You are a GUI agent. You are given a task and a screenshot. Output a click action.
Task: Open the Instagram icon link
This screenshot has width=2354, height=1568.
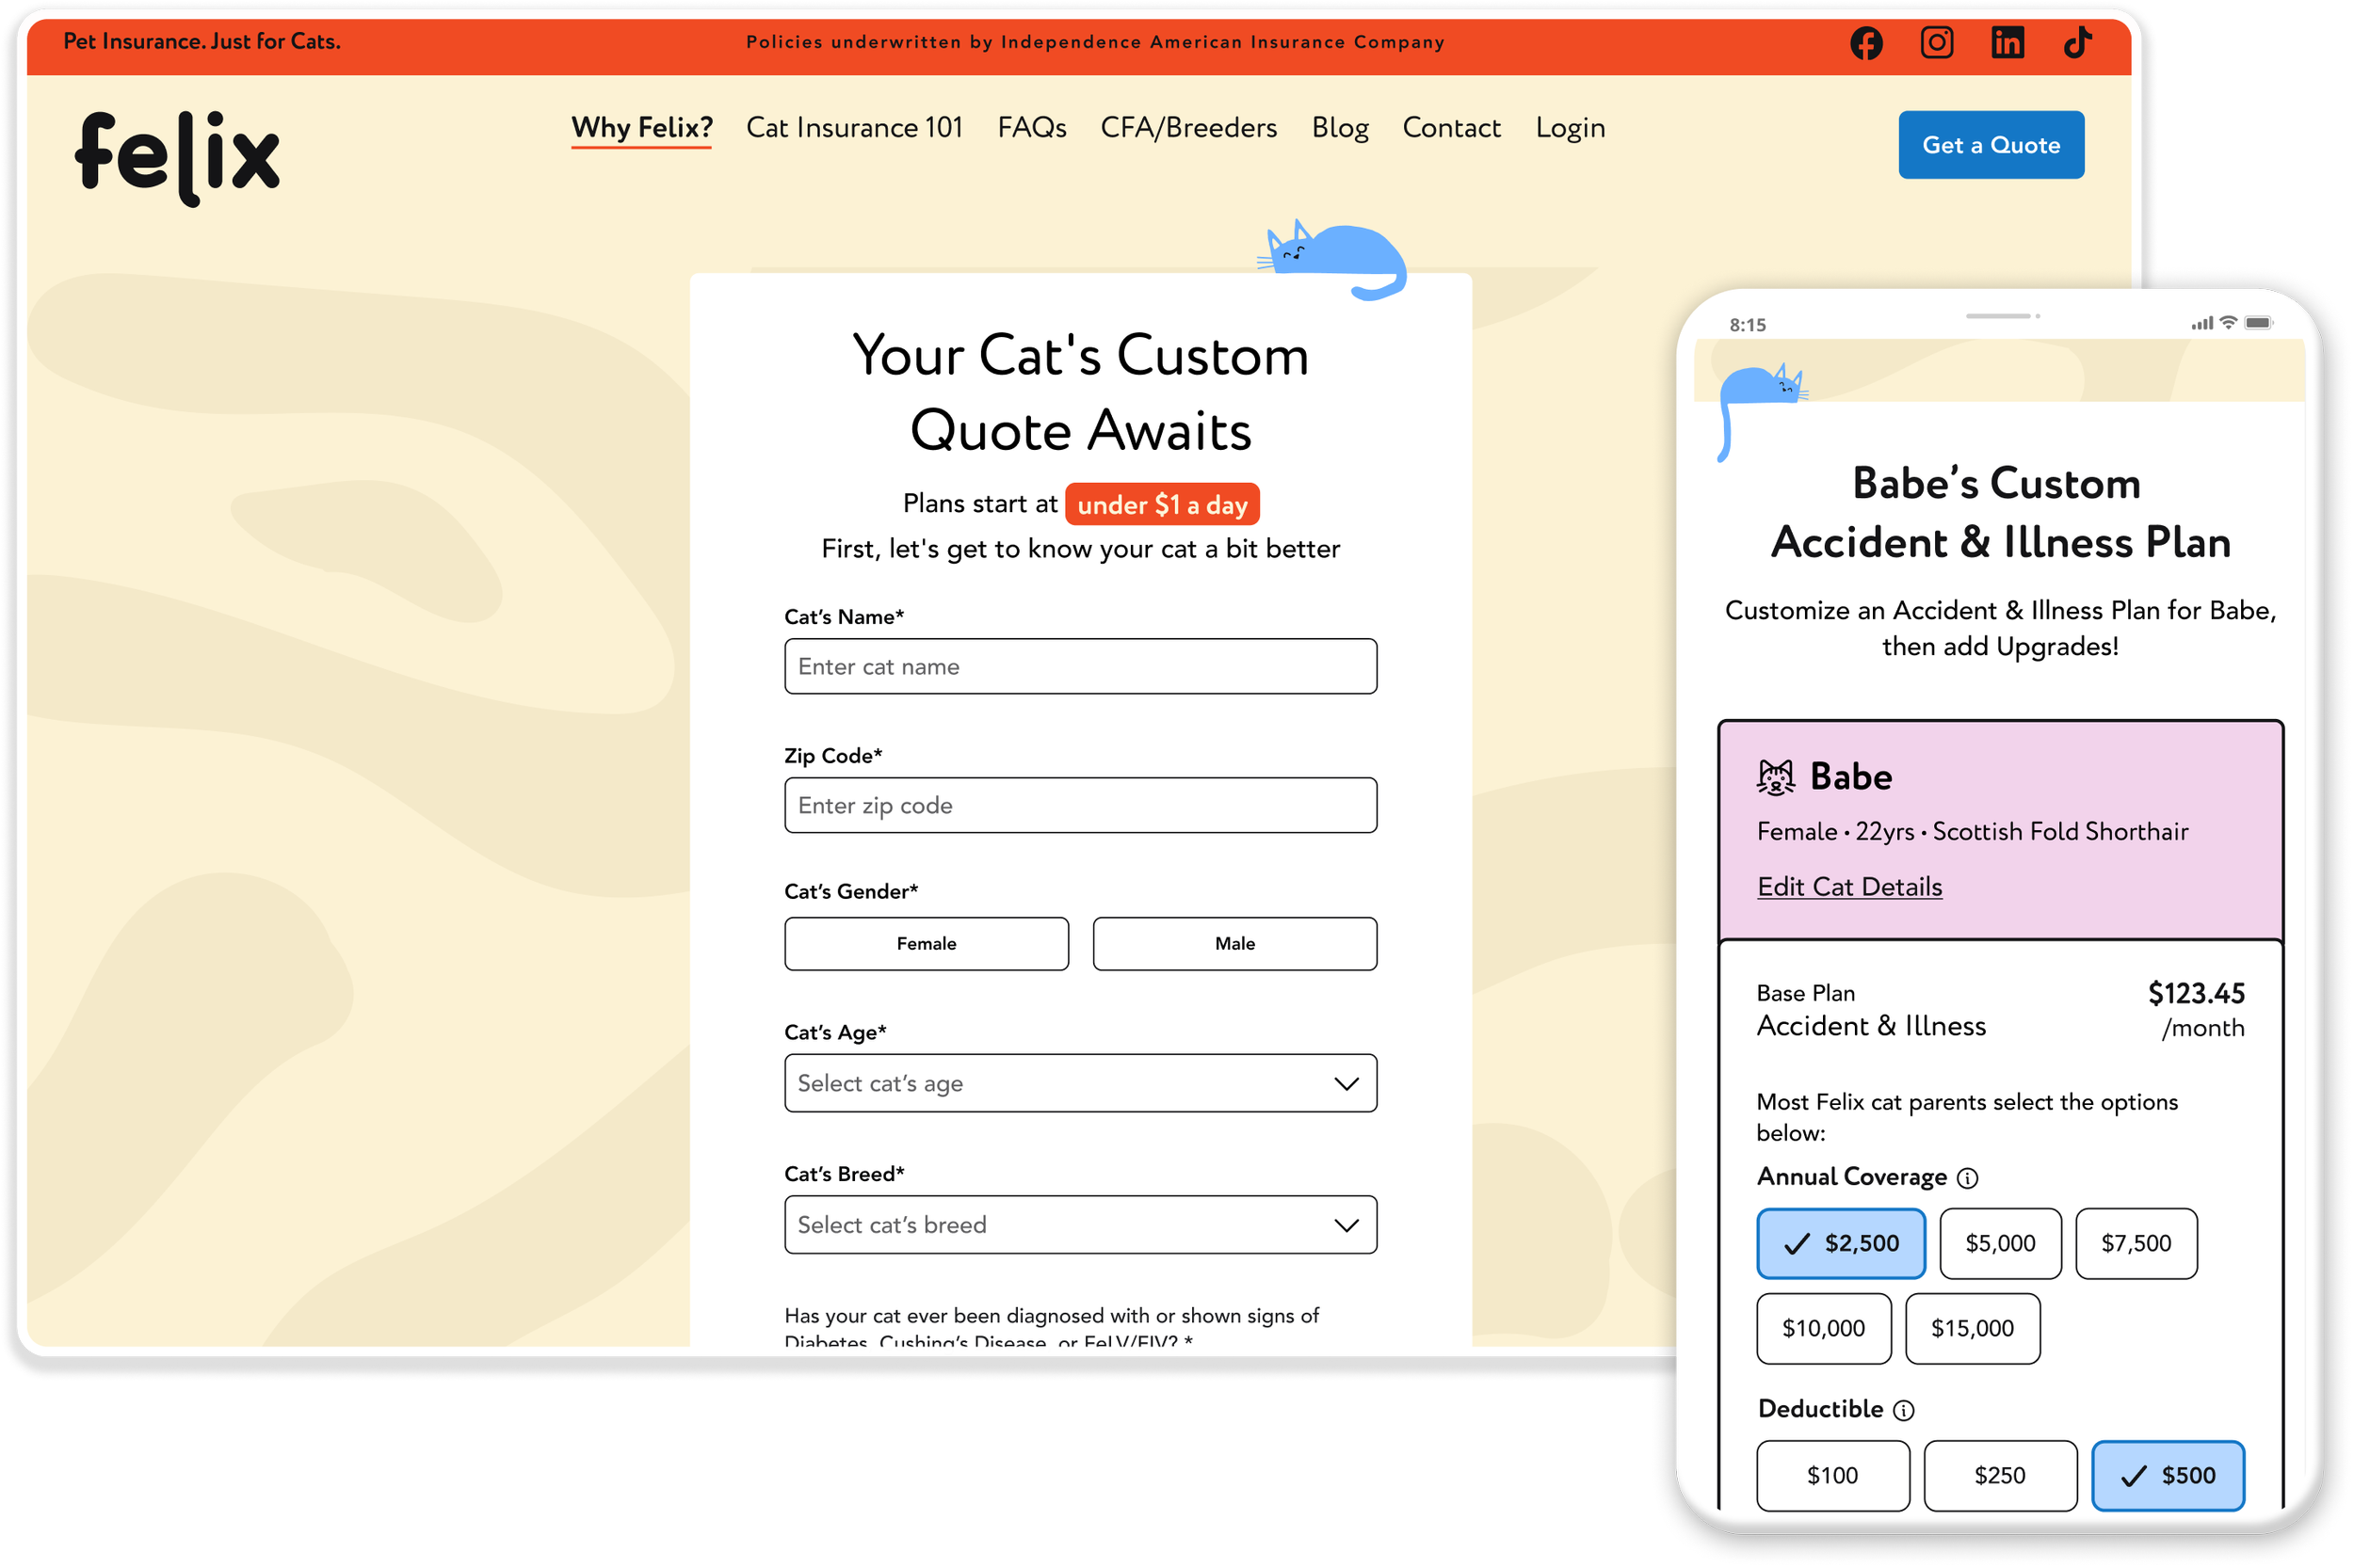pos(1937,43)
